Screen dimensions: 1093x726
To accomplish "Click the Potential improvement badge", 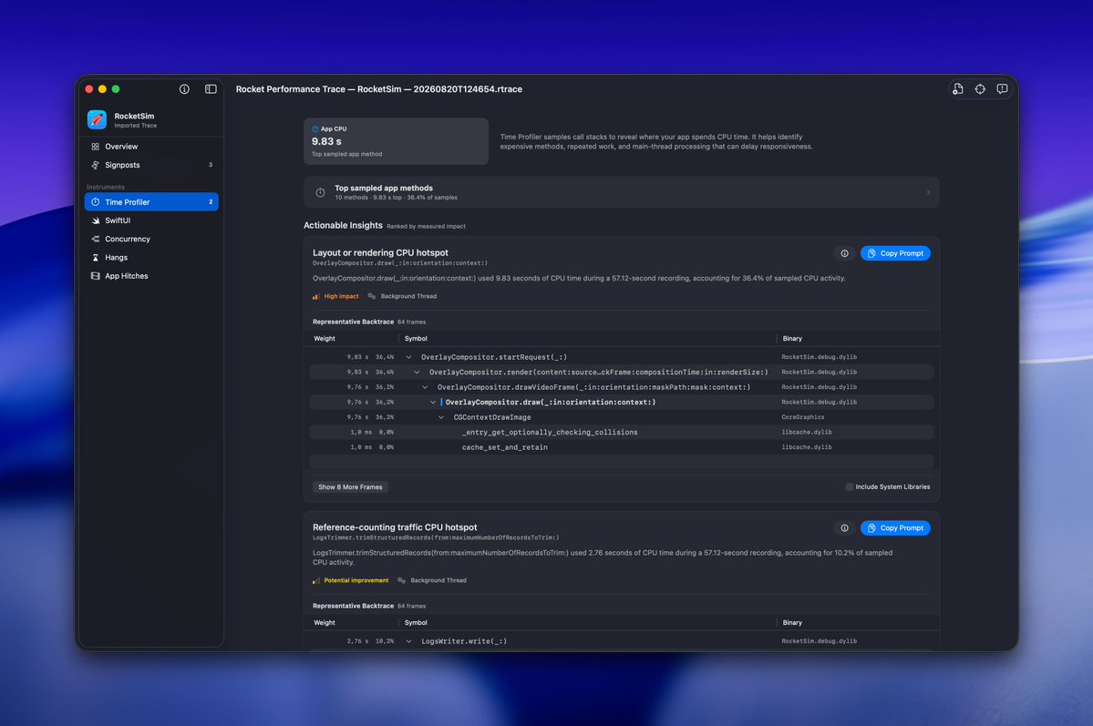I will click(351, 580).
